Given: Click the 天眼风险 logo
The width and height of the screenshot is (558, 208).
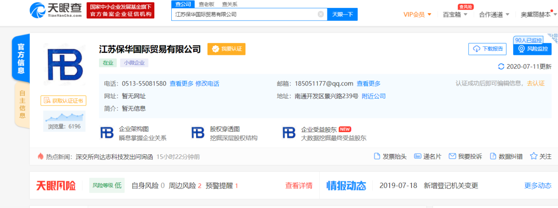Looking at the screenshot, I should click(56, 186).
